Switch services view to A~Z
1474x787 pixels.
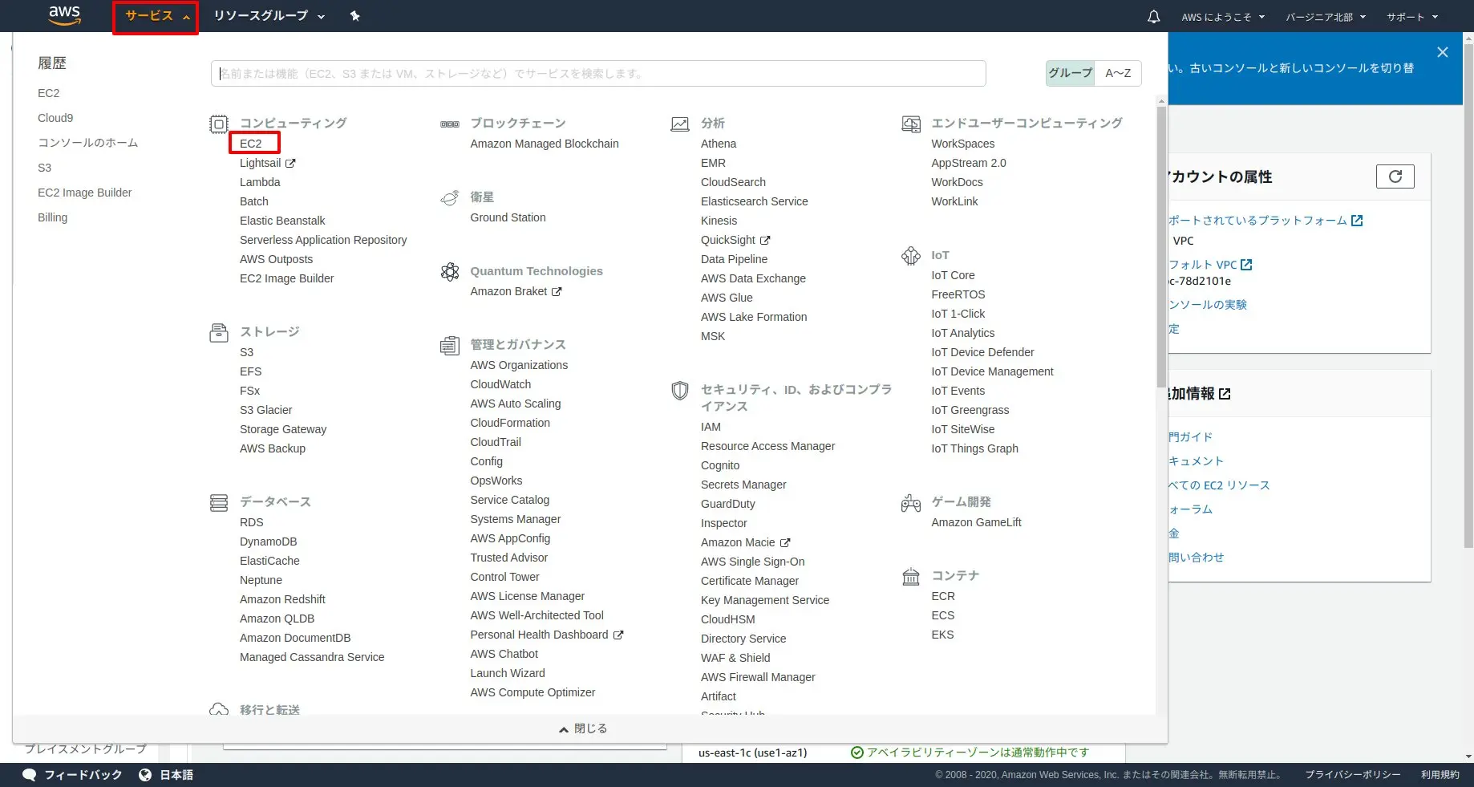1118,73
